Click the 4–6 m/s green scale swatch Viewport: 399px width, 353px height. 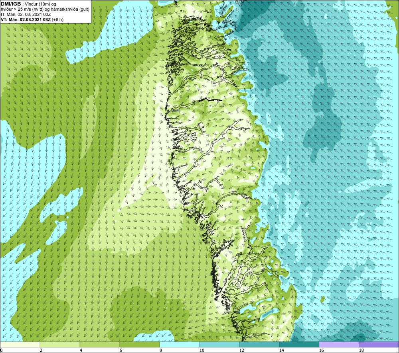pyautogui.click(x=100, y=344)
